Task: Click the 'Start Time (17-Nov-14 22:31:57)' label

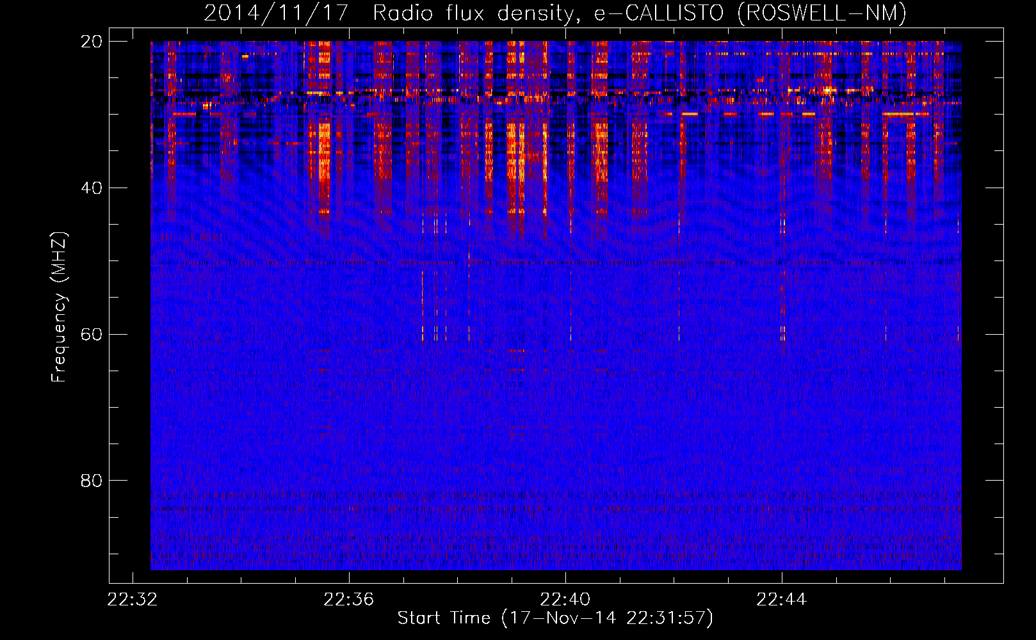Action: 555,618
